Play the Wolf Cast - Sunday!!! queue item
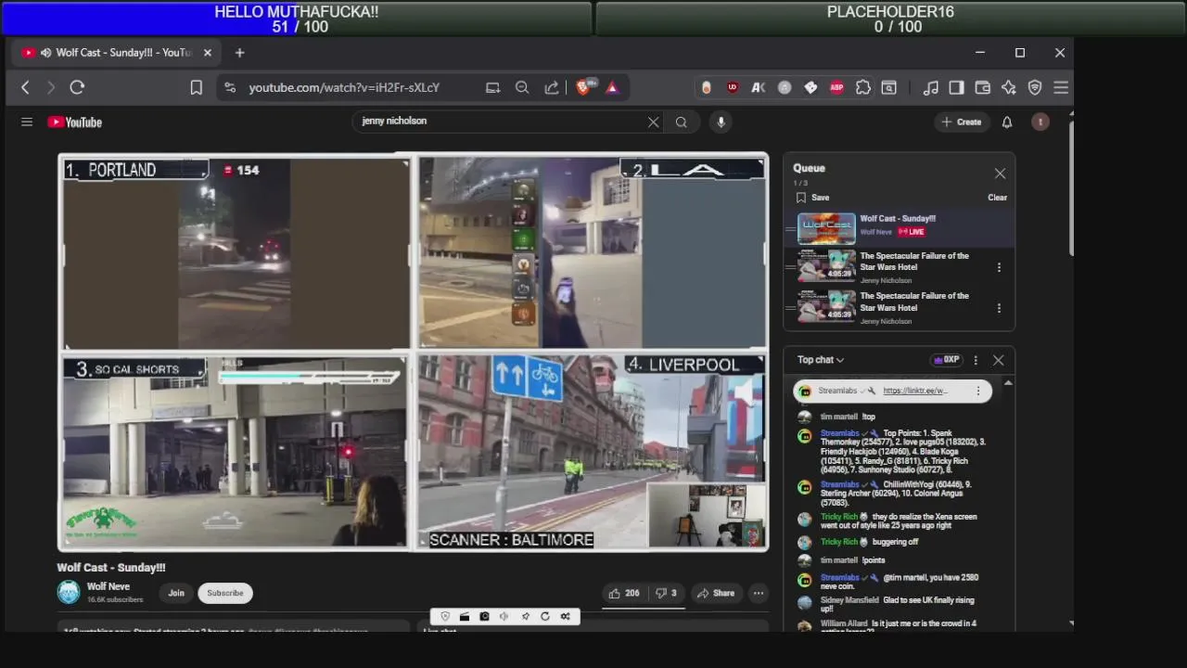This screenshot has height=668, width=1187. (900, 227)
